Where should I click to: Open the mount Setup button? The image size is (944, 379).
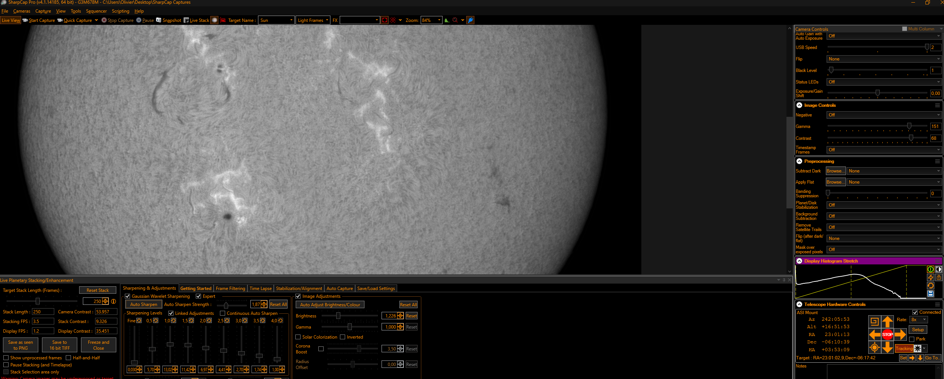[x=918, y=330]
